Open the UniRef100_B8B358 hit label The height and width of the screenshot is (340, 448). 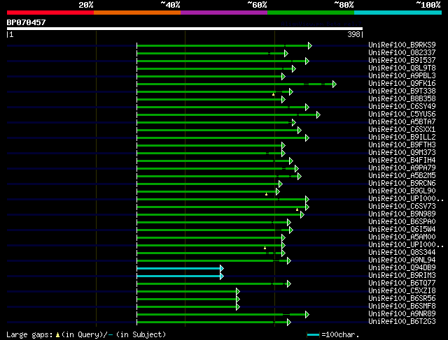(402, 99)
